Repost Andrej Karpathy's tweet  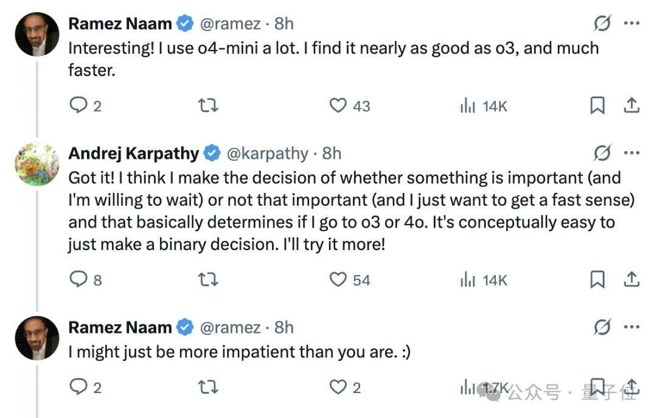click(x=208, y=280)
